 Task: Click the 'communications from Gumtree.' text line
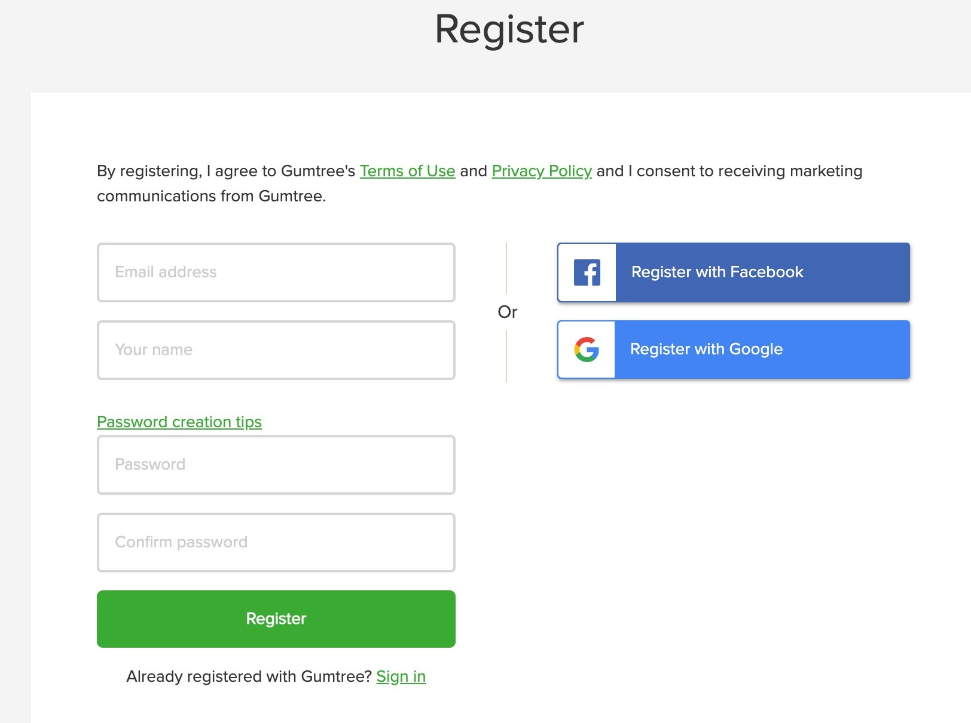point(211,197)
